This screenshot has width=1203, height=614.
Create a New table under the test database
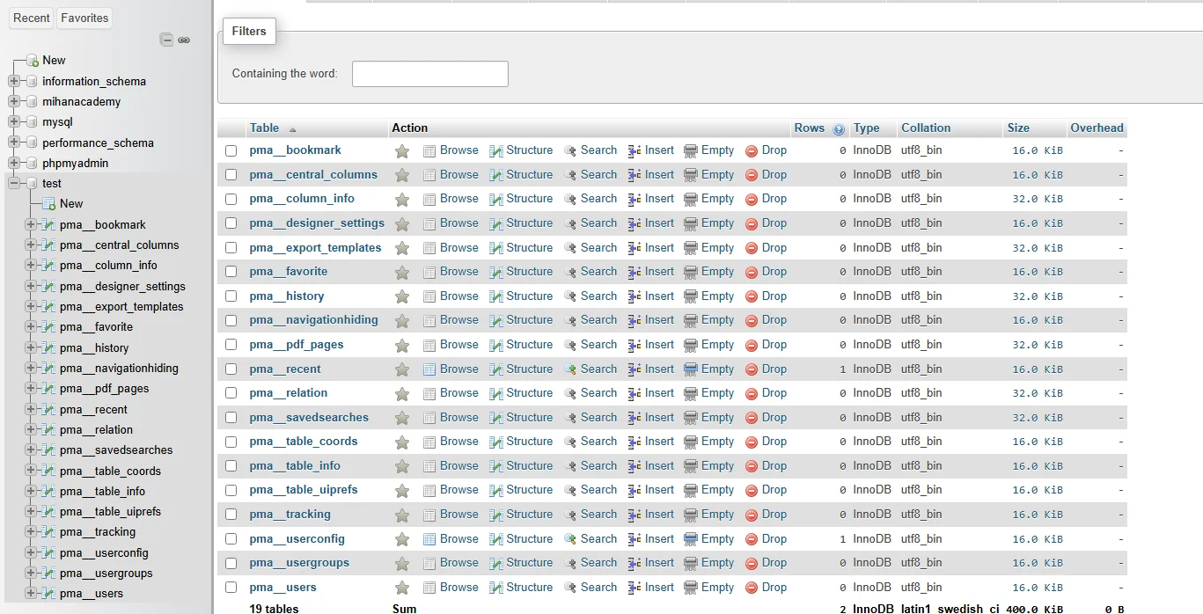66,203
